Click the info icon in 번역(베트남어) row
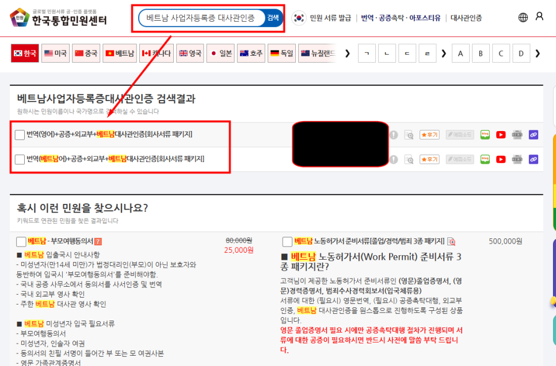 click(394, 160)
